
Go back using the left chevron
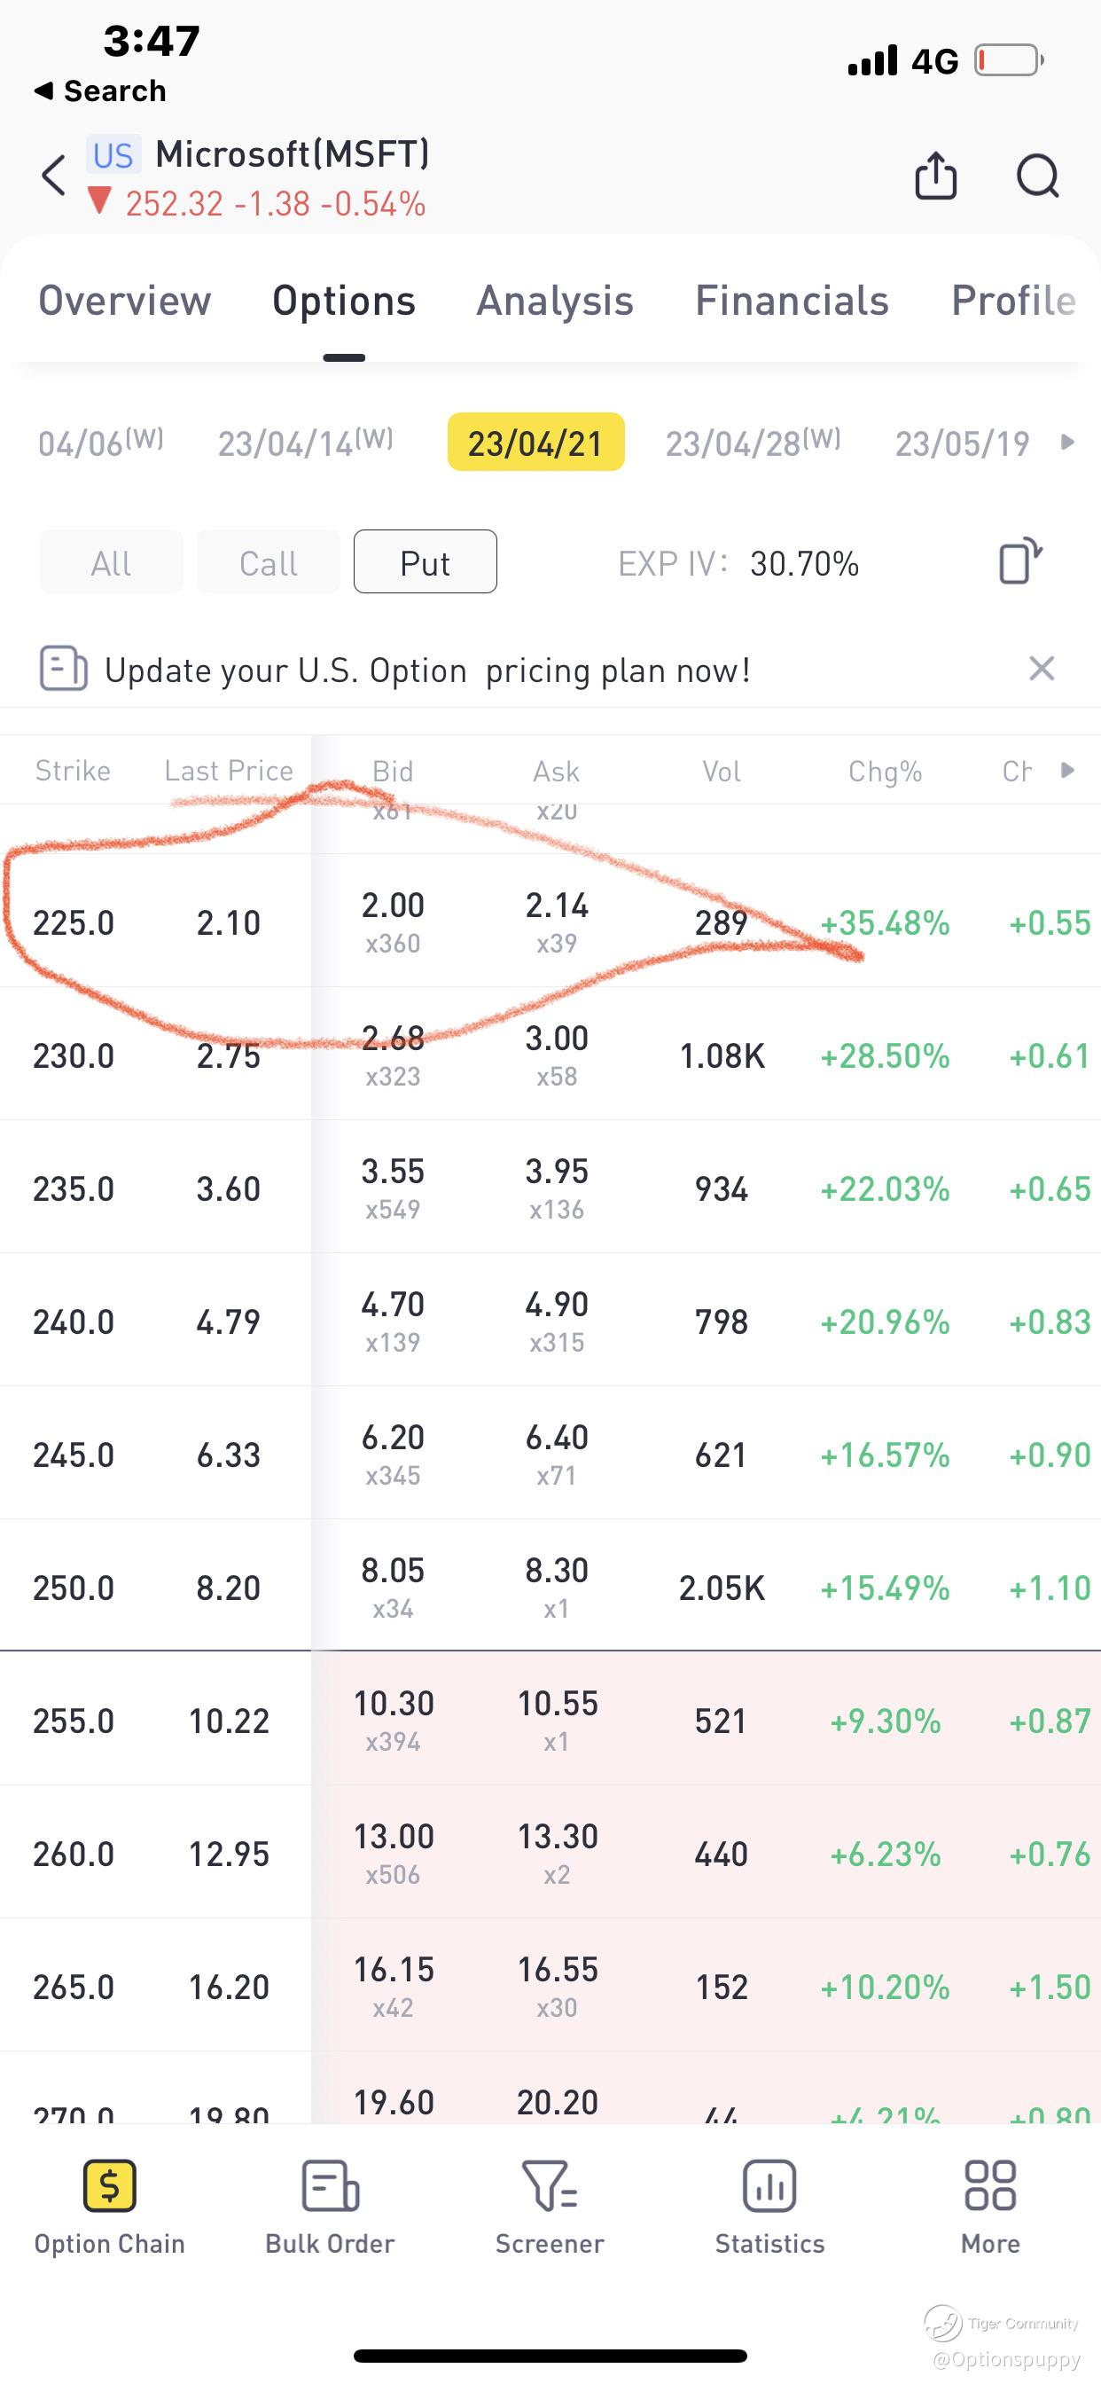(54, 175)
